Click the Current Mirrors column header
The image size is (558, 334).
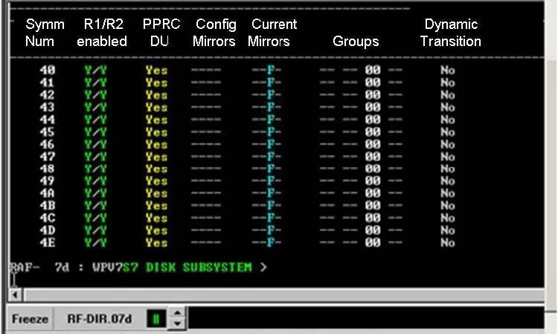point(272,33)
